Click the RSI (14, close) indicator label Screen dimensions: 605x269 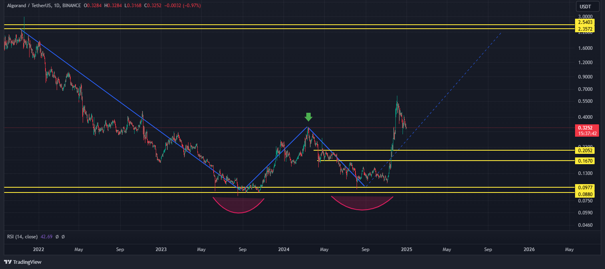(x=22, y=237)
